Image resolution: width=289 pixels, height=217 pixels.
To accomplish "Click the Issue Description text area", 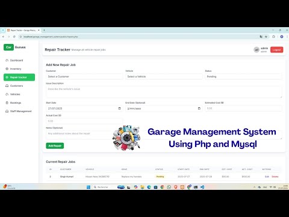I will click(164, 92).
